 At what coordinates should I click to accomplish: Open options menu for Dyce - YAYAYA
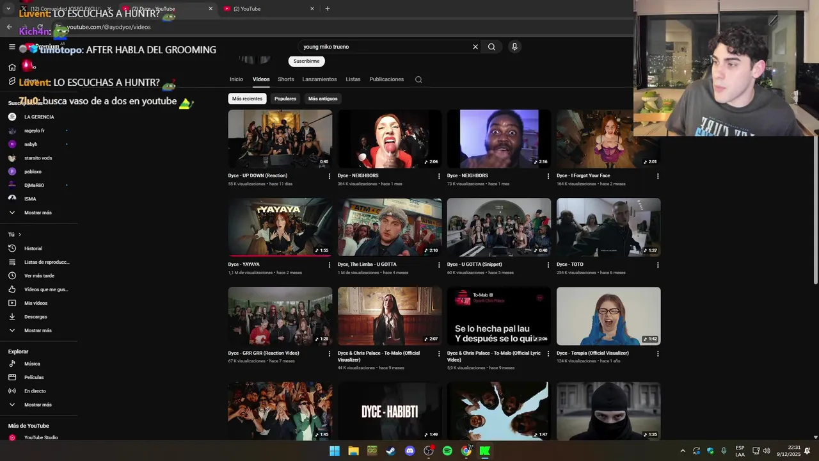(x=330, y=264)
